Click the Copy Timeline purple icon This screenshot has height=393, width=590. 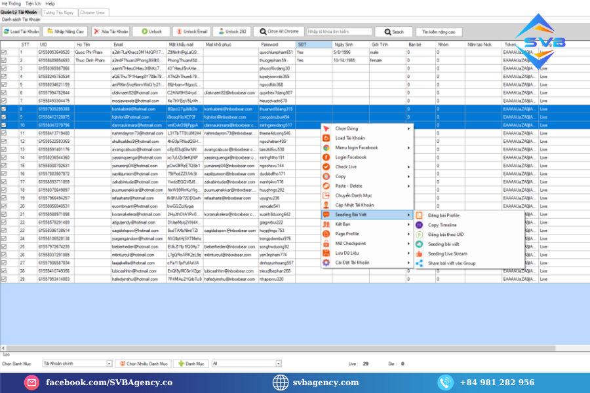click(420, 225)
